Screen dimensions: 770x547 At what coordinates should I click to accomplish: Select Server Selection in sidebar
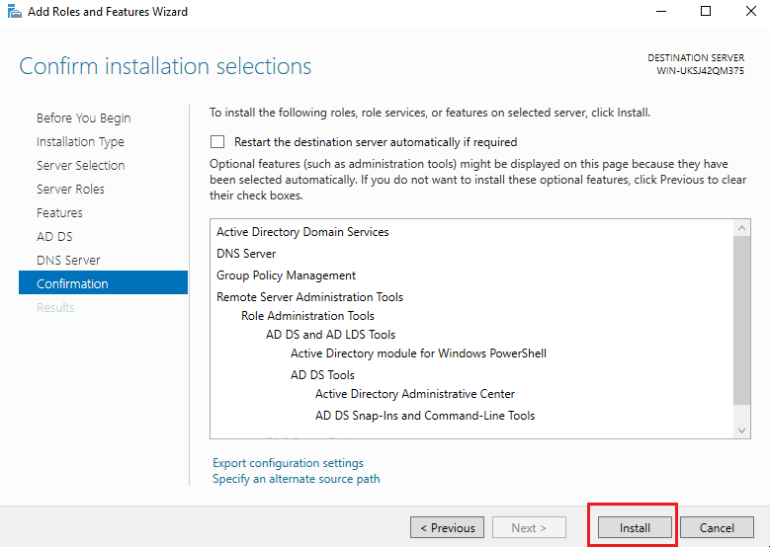click(80, 165)
